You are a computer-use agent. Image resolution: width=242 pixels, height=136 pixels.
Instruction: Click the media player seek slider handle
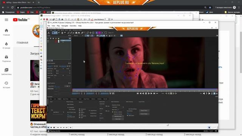point(168,125)
